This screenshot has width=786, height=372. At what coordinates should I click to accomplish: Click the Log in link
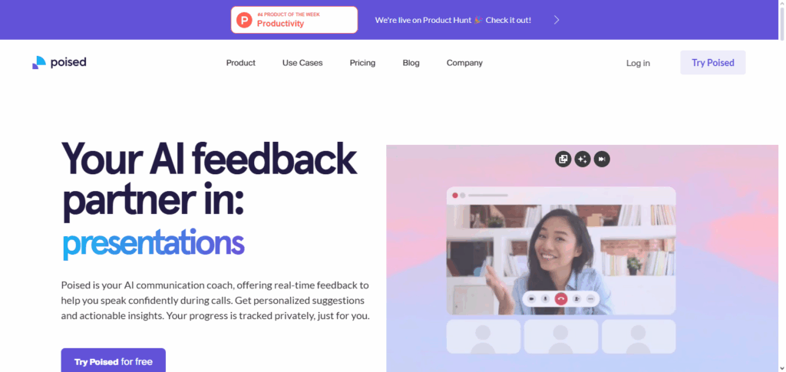pyautogui.click(x=638, y=63)
